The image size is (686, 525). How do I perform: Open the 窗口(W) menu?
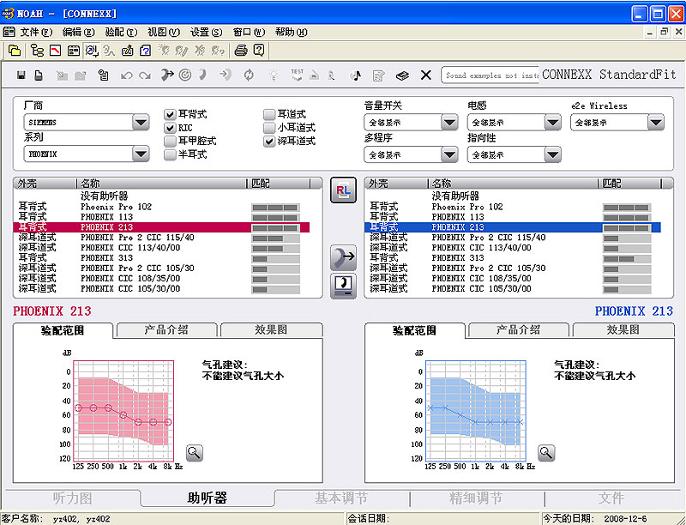click(249, 32)
